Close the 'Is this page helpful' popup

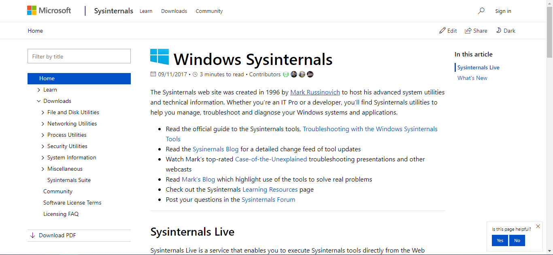(538, 226)
